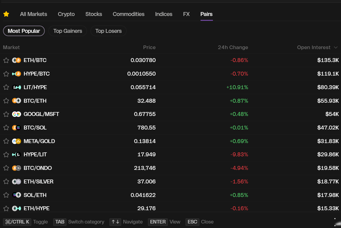The image size is (341, 228).
Task: Click the $135.3K open interest value
Action: pos(328,60)
